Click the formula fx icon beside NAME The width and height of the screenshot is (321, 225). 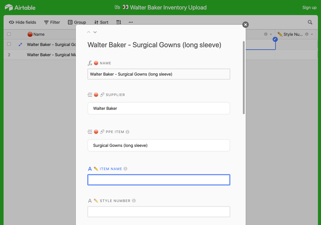coord(90,63)
